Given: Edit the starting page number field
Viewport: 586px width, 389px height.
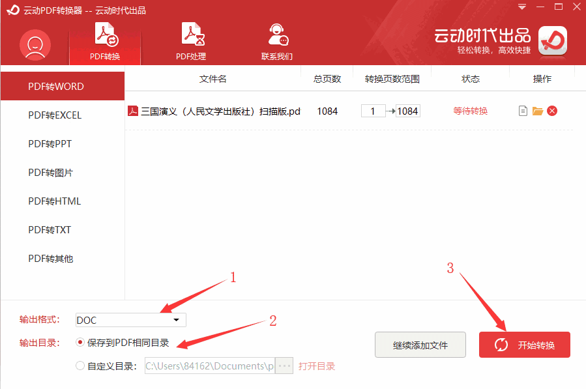Looking at the screenshot, I should point(373,111).
